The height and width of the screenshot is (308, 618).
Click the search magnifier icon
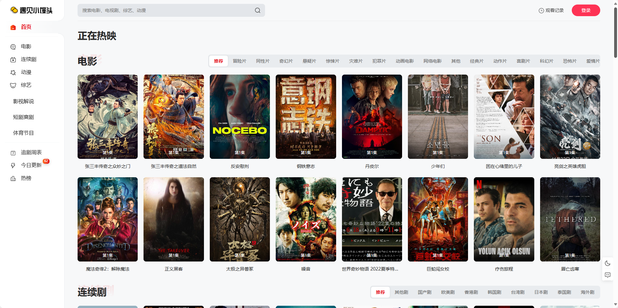pos(257,10)
